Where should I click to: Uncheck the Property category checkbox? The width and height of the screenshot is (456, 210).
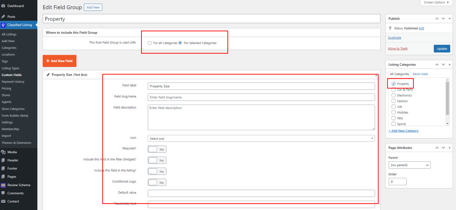point(394,84)
